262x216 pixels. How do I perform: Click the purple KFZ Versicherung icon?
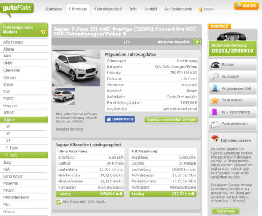(214, 112)
